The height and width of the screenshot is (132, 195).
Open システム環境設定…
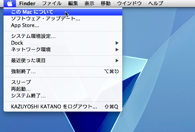pyautogui.click(x=63, y=36)
